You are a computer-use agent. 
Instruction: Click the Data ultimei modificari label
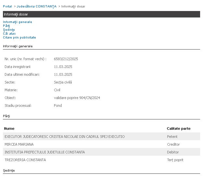click(22, 74)
